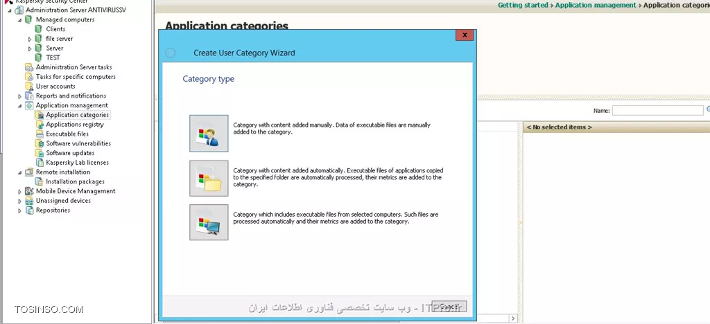The width and height of the screenshot is (710, 324).
Task: Collapse the Administration Server ANTIVIRUSSV node
Action: (x=10, y=10)
